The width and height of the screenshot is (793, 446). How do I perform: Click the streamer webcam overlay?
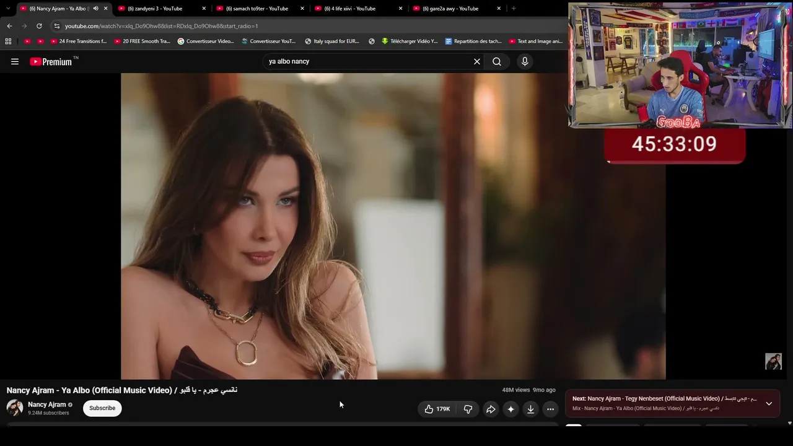680,65
